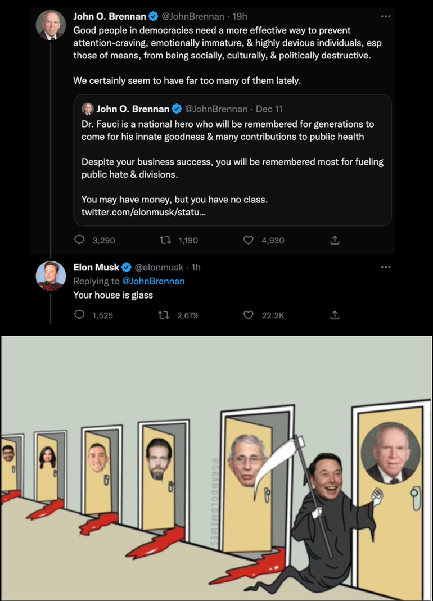Open more options on Brennan's tweet
Screen dimensions: 433x601
coord(385,16)
